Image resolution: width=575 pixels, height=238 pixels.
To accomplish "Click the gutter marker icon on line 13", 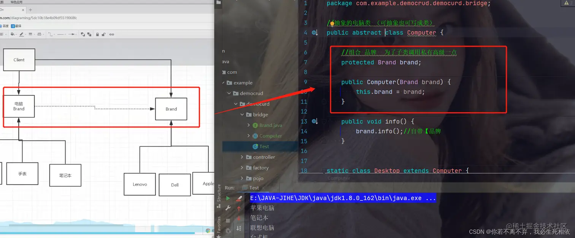I will 315,121.
